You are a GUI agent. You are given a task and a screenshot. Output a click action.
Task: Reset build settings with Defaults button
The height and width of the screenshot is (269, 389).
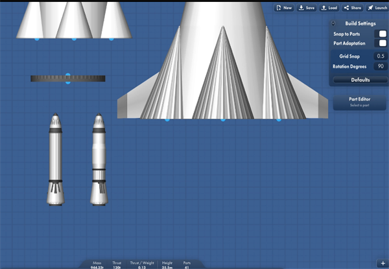[360, 80]
